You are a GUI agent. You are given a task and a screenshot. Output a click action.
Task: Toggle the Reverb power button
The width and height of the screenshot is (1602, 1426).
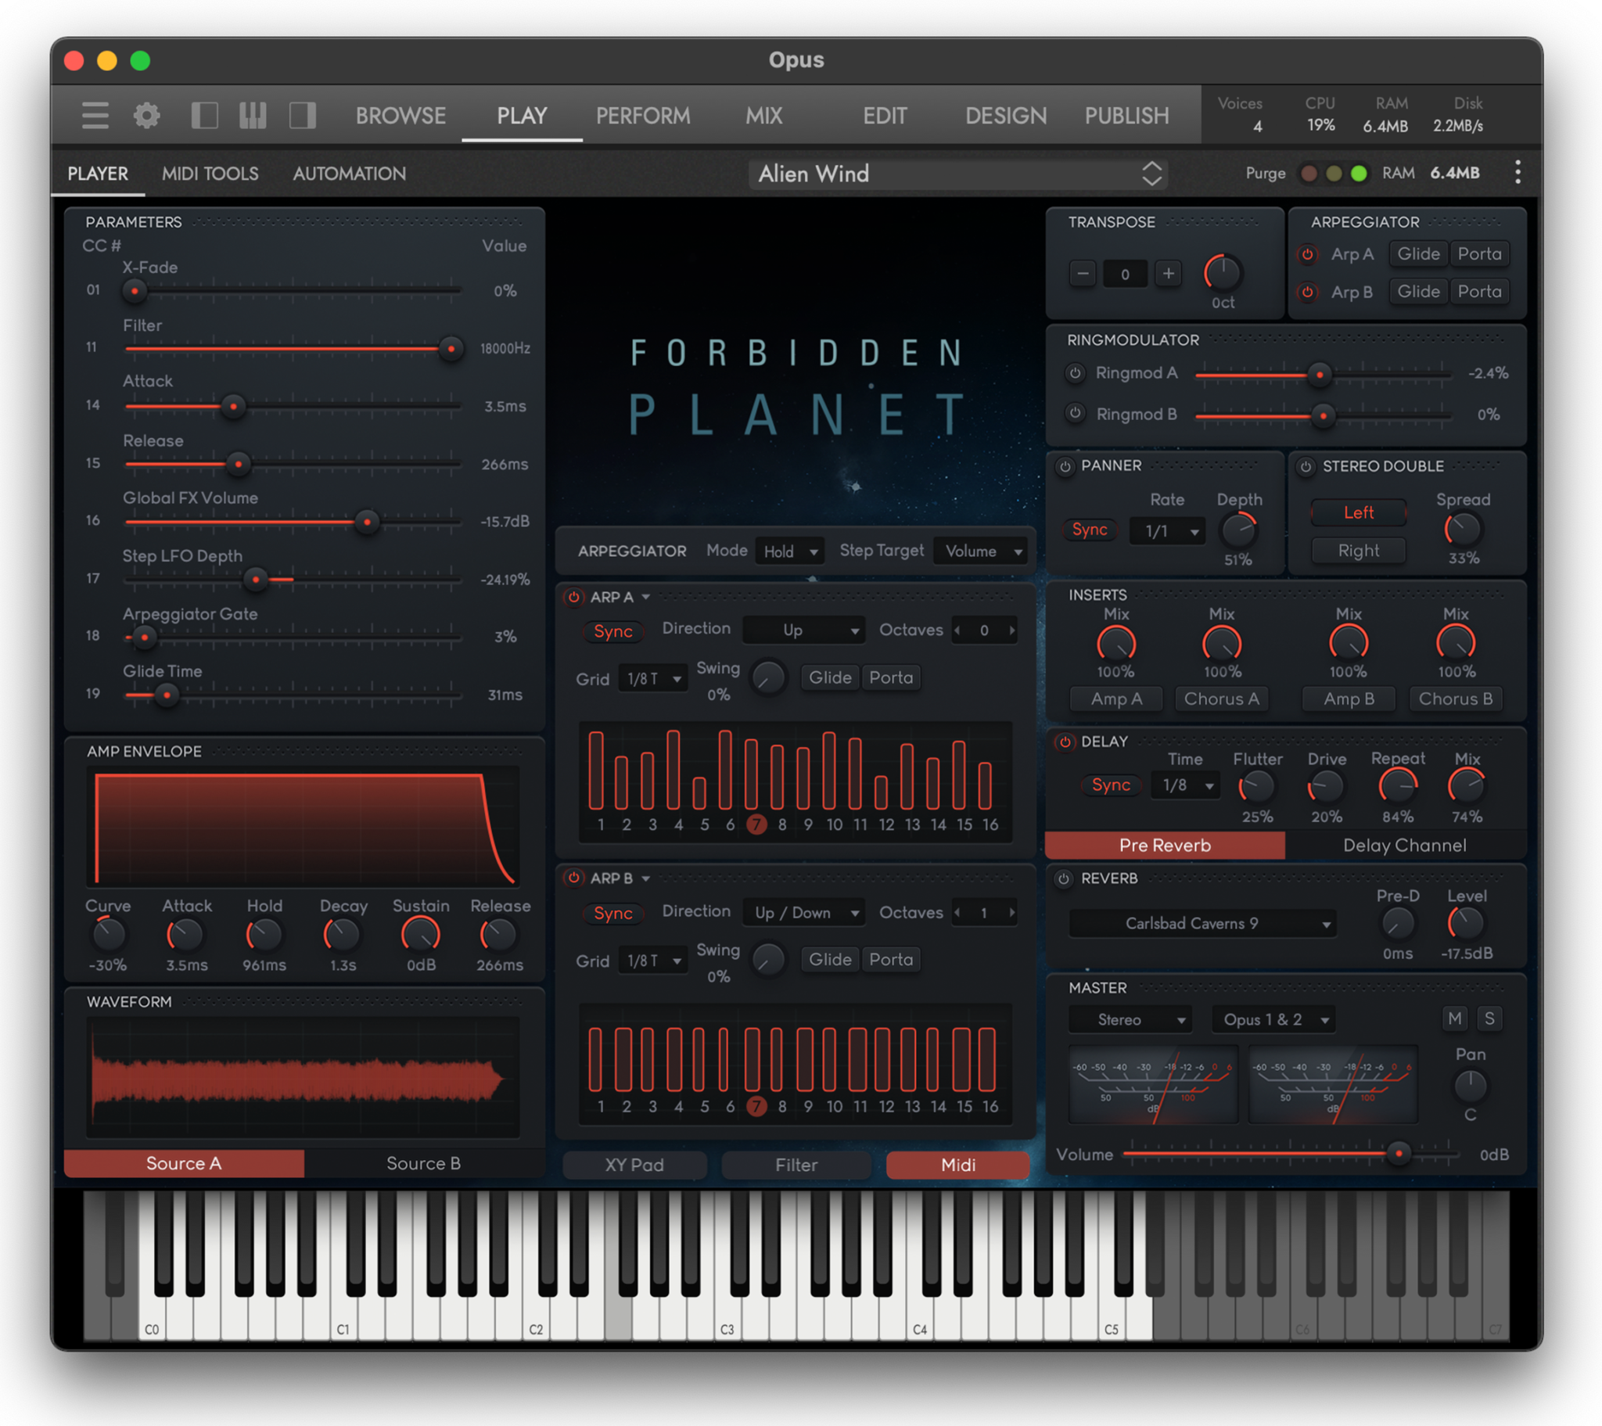[x=1064, y=878]
